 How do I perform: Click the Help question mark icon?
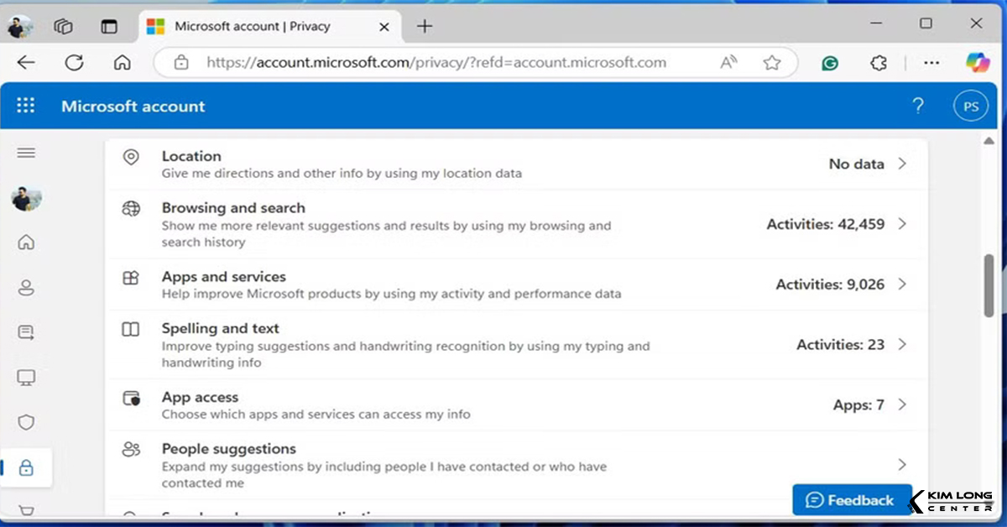(x=918, y=107)
